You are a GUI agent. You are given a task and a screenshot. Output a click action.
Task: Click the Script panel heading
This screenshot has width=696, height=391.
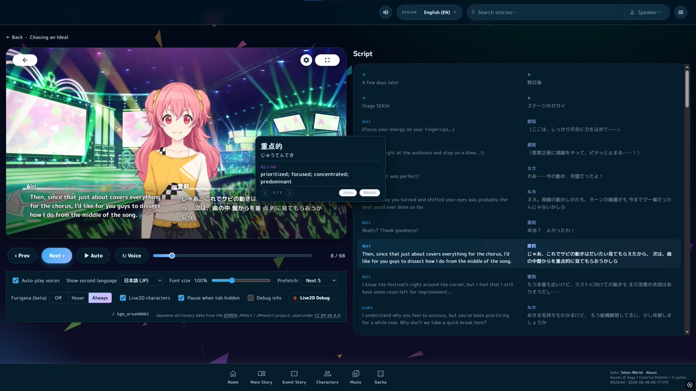click(363, 54)
